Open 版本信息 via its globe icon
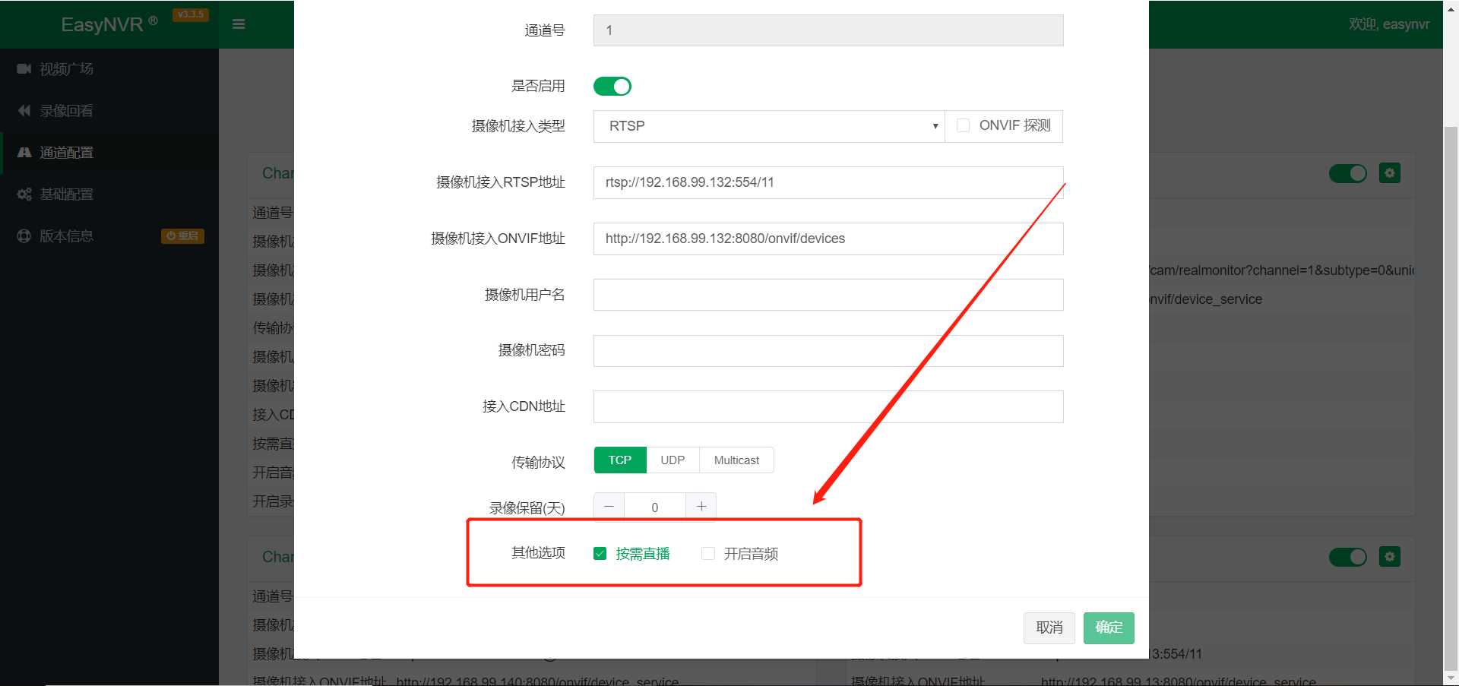 (24, 236)
